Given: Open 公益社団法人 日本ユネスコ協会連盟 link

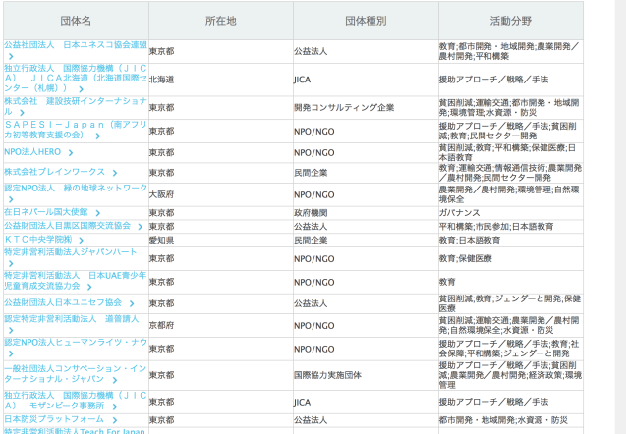Looking at the screenshot, I should tap(76, 45).
